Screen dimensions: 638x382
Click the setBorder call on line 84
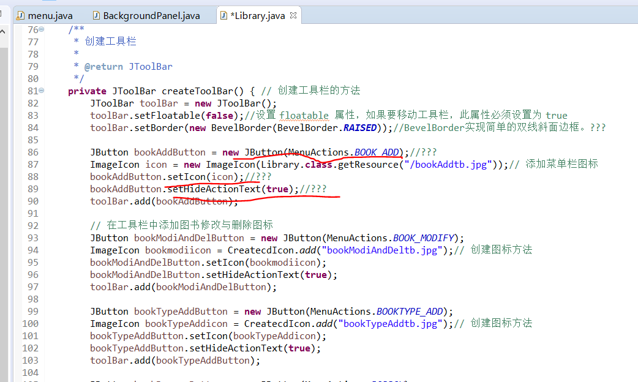(159, 128)
